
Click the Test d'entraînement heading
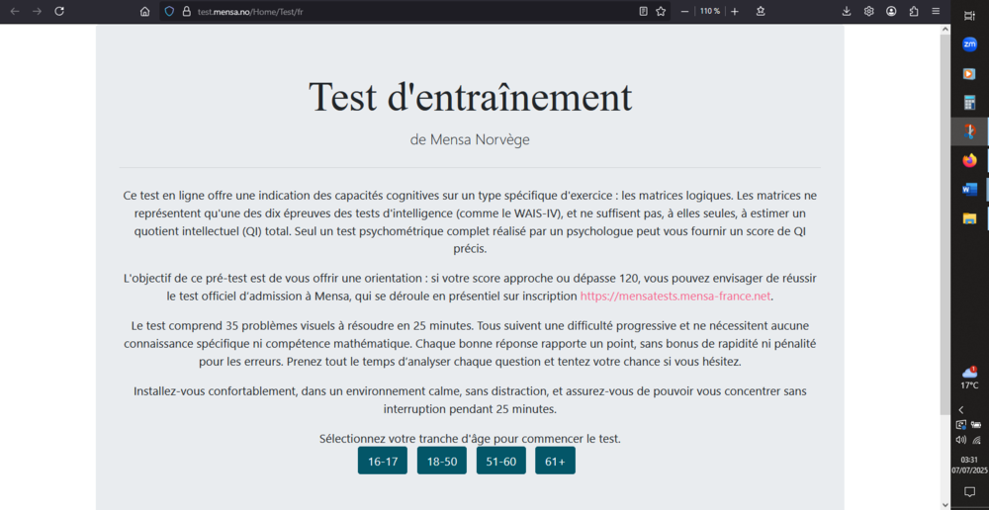coord(470,98)
